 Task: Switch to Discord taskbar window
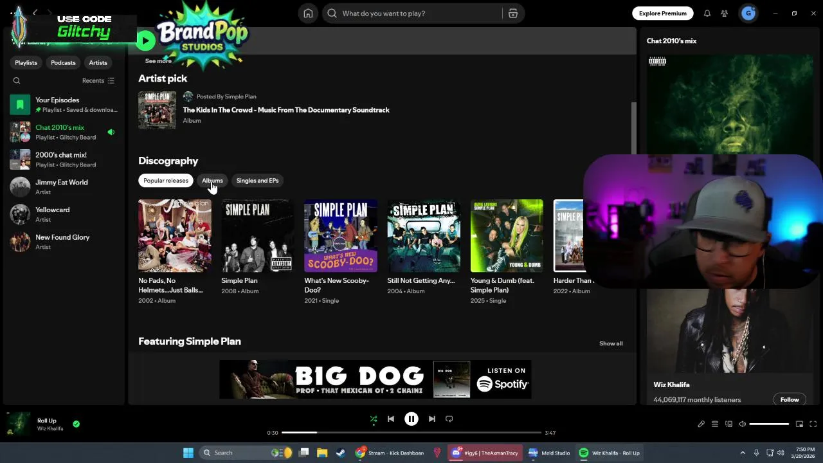pyautogui.click(x=484, y=453)
